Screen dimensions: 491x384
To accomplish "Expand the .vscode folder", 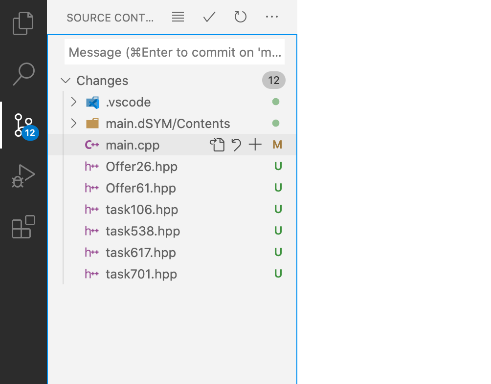I will click(74, 102).
